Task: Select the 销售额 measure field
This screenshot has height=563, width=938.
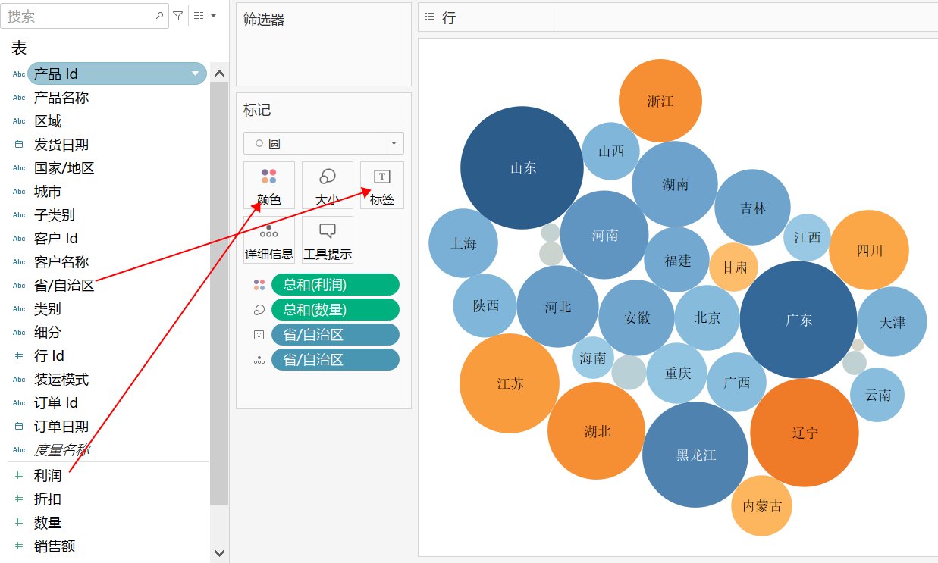Action: (55, 546)
